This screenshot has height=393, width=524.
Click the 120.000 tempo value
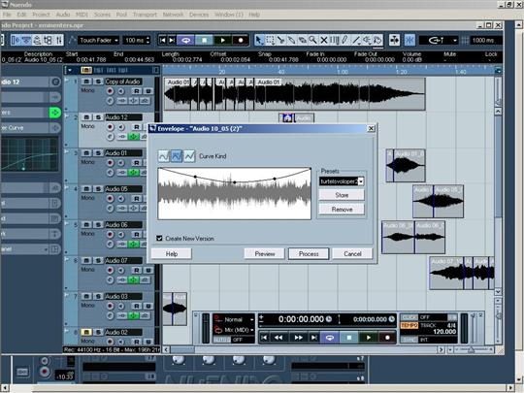point(444,332)
